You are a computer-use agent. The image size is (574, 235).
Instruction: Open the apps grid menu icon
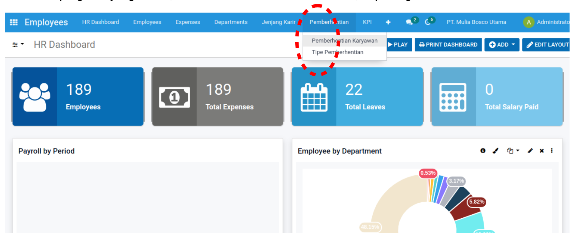tap(14, 22)
